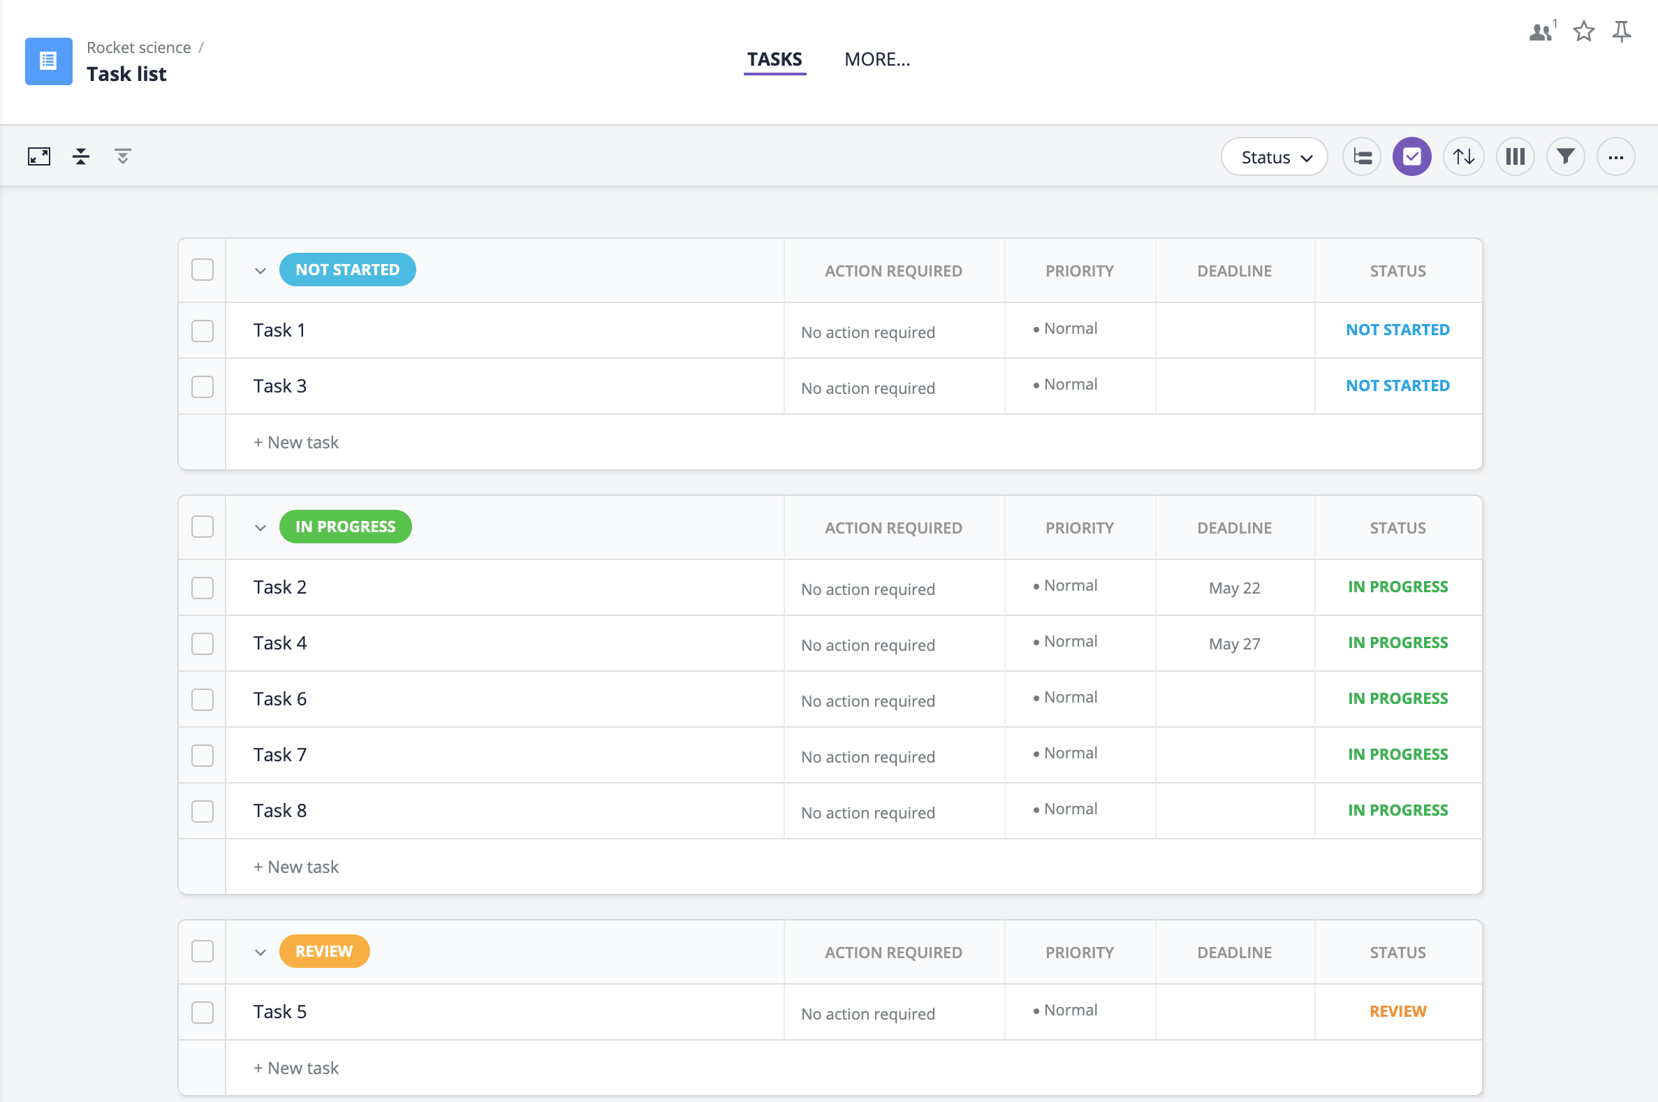The height and width of the screenshot is (1102, 1658).
Task: Select the TASKS tab
Action: pos(774,58)
